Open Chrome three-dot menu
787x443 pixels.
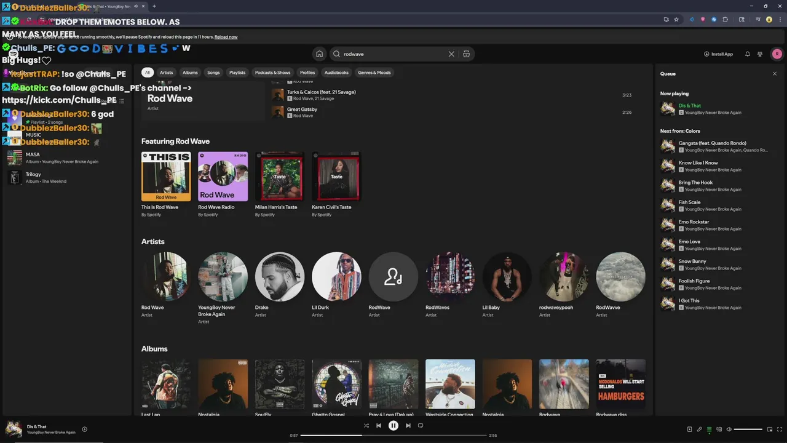coord(779,20)
